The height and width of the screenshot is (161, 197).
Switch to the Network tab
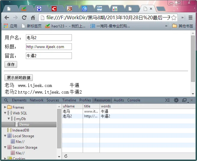tap(36, 100)
